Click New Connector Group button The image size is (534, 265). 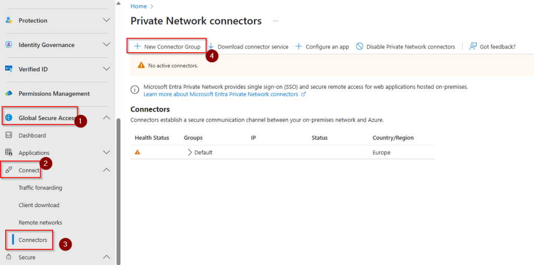click(167, 46)
